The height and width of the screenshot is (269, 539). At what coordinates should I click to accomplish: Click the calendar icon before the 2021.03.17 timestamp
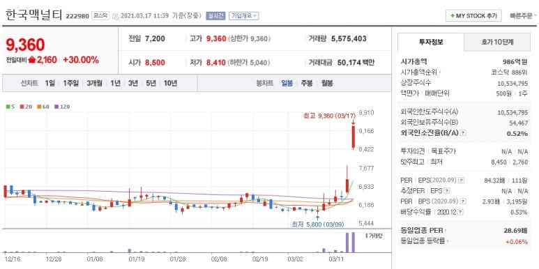[116, 16]
